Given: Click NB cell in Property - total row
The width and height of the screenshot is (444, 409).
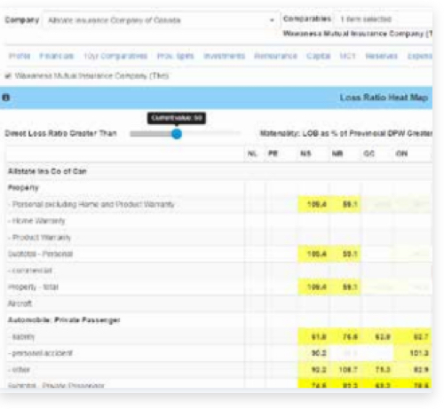Looking at the screenshot, I should tap(345, 287).
